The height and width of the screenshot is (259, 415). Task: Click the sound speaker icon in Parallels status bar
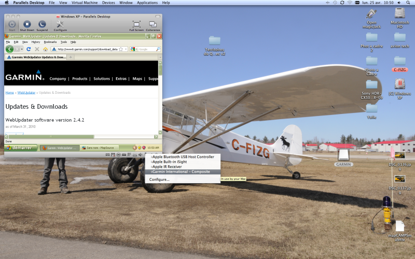140,154
